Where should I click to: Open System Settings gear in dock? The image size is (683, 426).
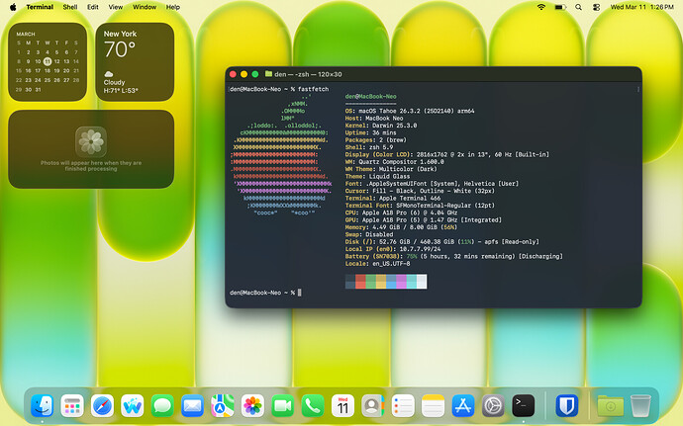click(x=493, y=405)
